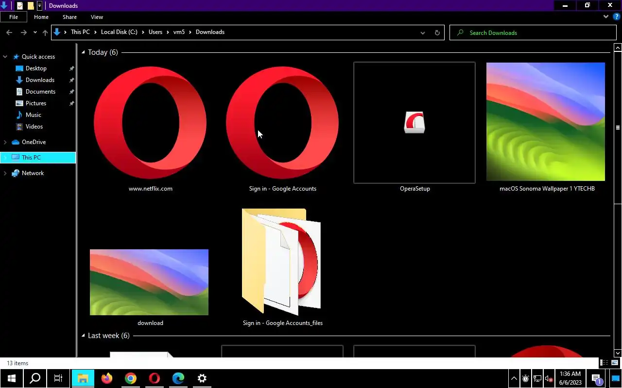Viewport: 622px width, 388px height.
Task: Select the Sign in - Google Accounts Opera file
Action: click(282, 123)
